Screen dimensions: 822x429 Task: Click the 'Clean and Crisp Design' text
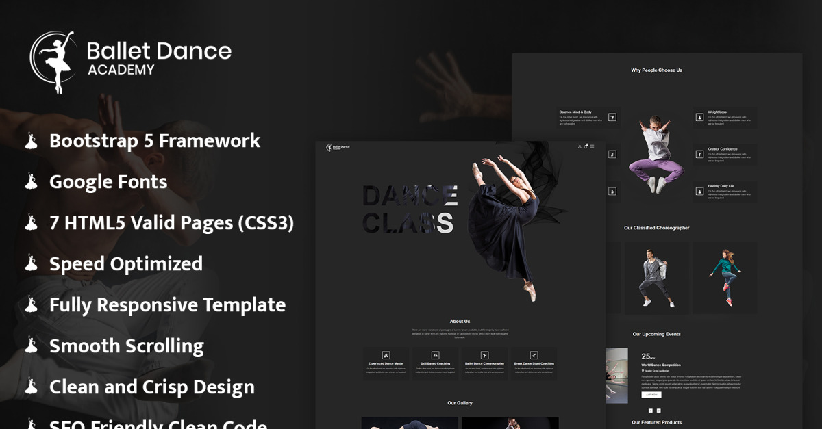pos(152,387)
